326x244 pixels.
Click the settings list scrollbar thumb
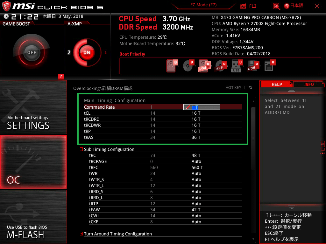[253, 139]
